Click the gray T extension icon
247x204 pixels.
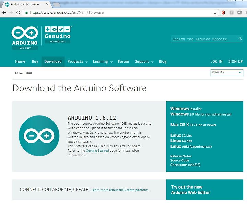[231, 13]
